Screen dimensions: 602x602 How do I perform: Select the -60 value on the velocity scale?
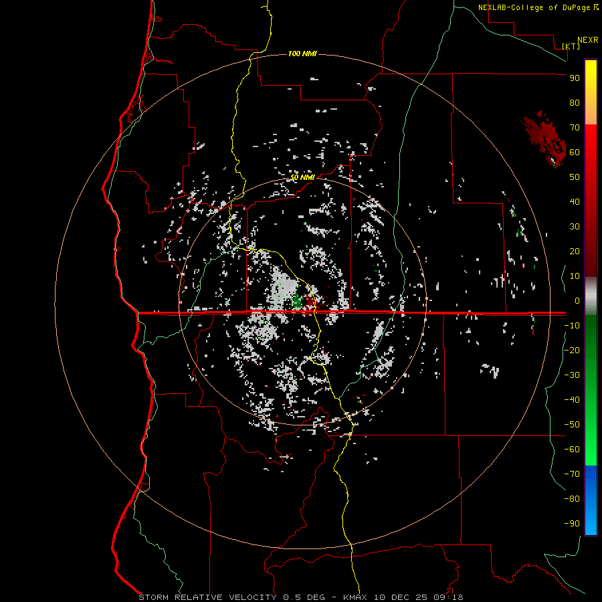572,449
